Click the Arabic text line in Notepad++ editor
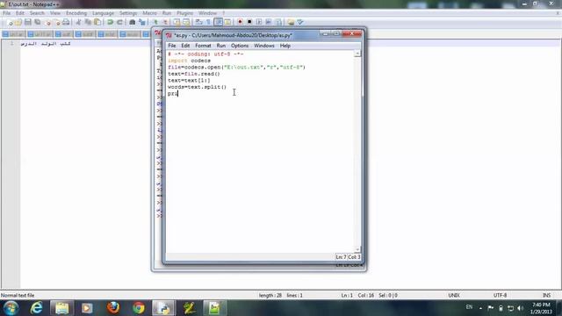This screenshot has width=562, height=316. click(46, 44)
